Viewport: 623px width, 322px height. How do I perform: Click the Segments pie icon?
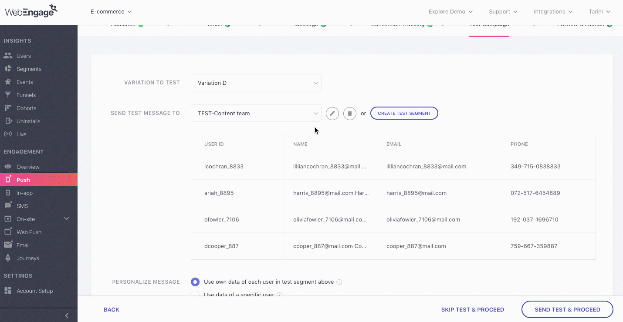click(8, 69)
